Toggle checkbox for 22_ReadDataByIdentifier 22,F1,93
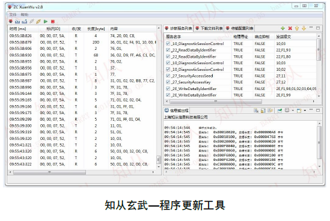The width and height of the screenshot is (330, 221). tap(168, 50)
